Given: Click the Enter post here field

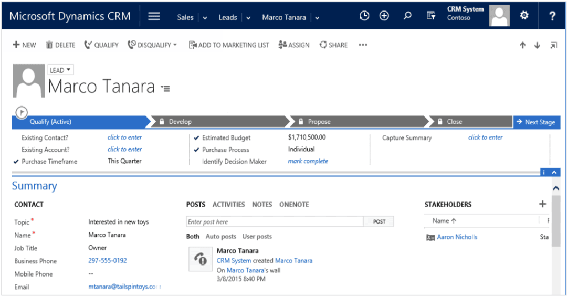Looking at the screenshot, I should coord(275,221).
